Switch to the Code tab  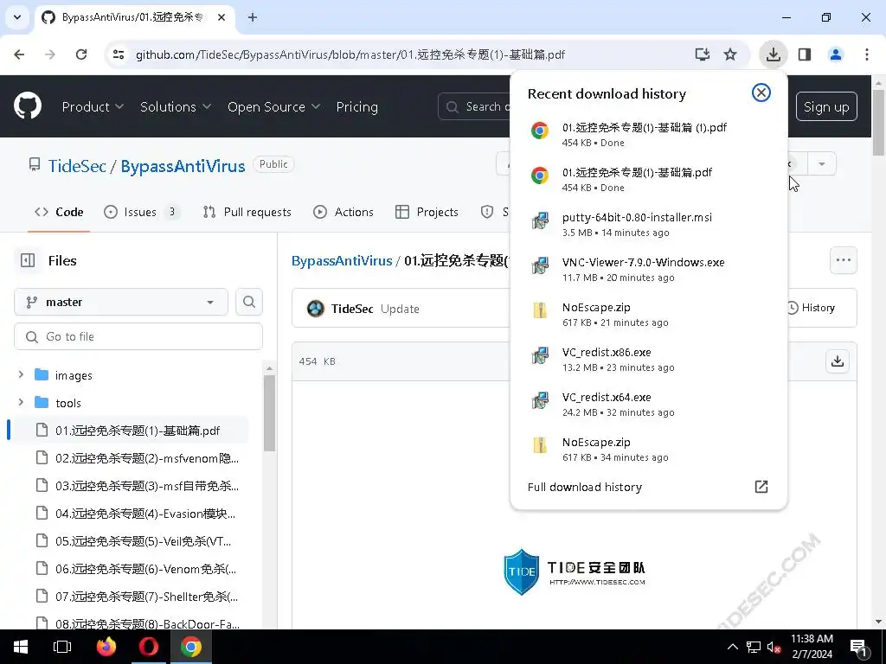coord(59,213)
